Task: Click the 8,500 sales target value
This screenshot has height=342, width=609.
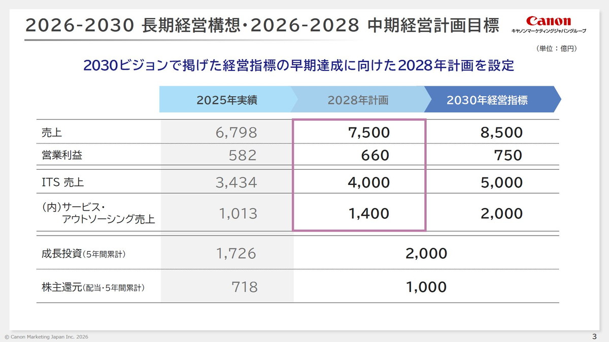Action: (x=501, y=133)
